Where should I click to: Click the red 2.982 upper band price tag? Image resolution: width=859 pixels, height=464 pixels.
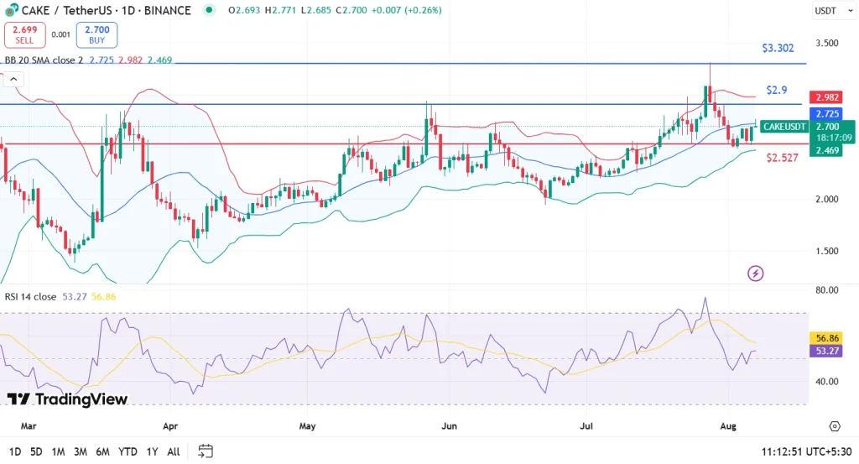point(825,97)
